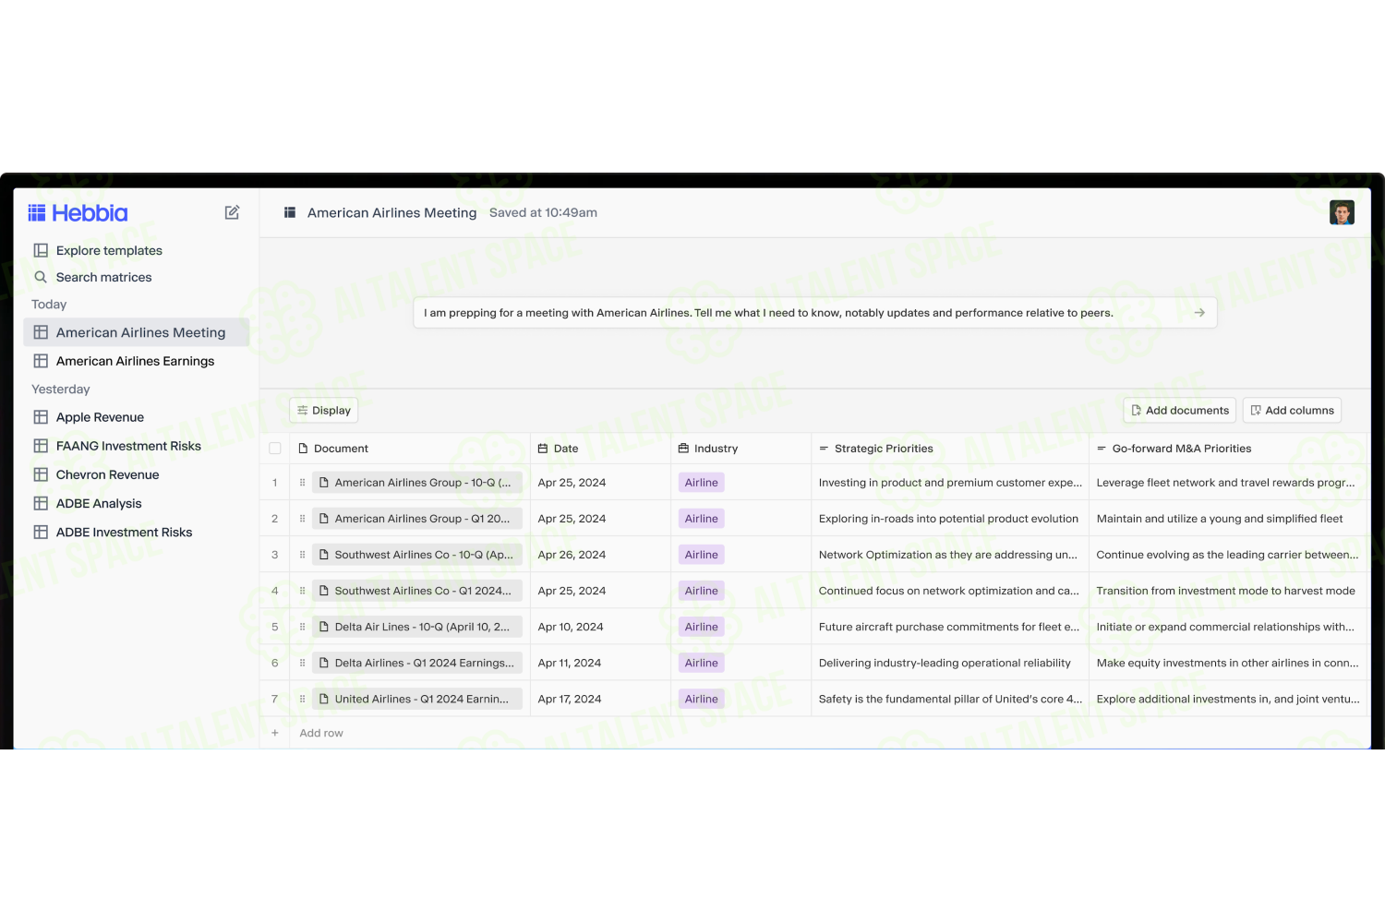Click Add columns button
The image size is (1385, 923).
coord(1292,411)
